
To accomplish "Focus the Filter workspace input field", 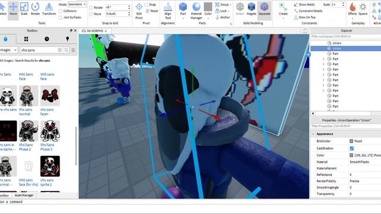I will point(346,36).
